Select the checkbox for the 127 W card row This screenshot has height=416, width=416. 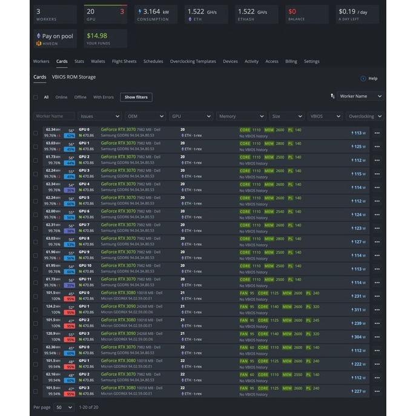click(36, 242)
